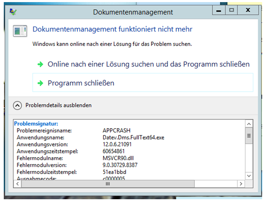Click left arrow of horizontal scrollbar
This screenshot has width=268, height=203.
coord(17,184)
